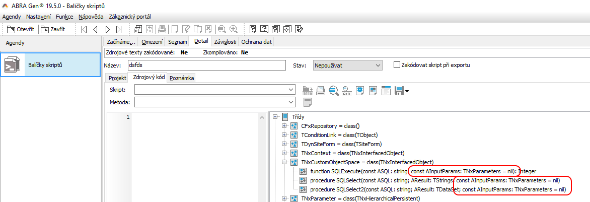Go to last record arrow
The height and width of the screenshot is (202, 590).
click(x=119, y=29)
